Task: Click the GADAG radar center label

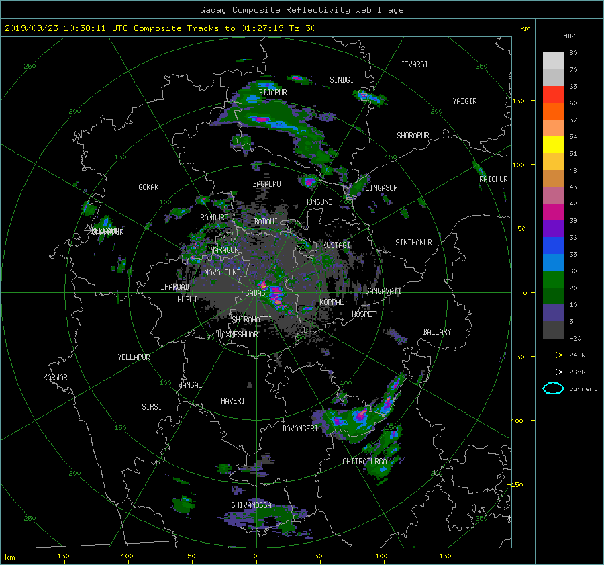Action: pyautogui.click(x=255, y=293)
